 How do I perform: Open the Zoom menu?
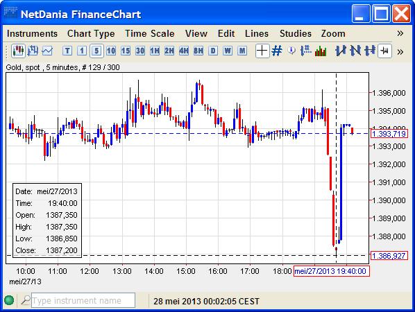tap(333, 33)
